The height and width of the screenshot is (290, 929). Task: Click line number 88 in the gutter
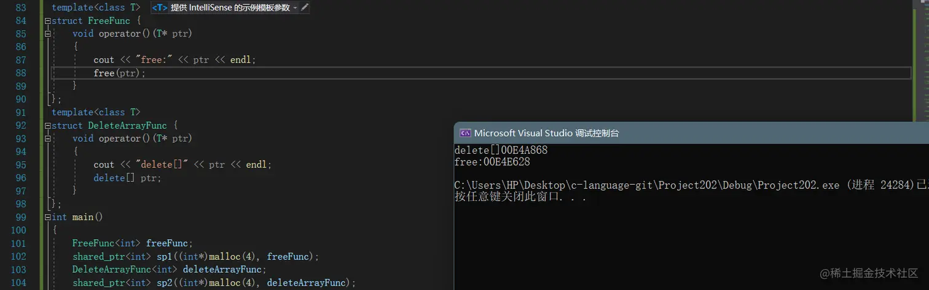20,73
